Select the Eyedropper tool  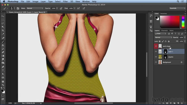tap(3, 34)
